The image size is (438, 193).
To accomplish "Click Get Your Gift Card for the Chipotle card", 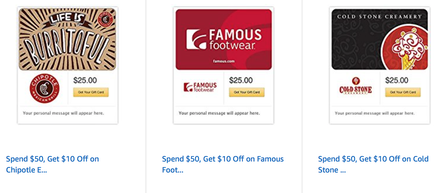I will pyautogui.click(x=91, y=93).
